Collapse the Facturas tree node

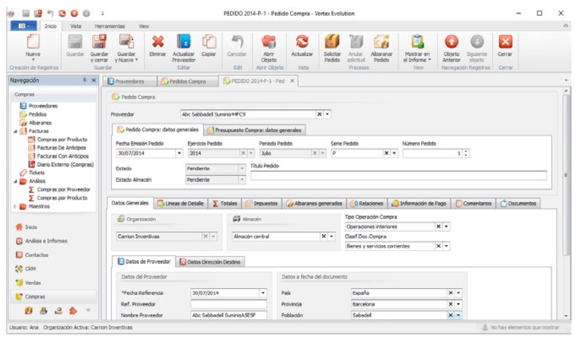(x=15, y=131)
